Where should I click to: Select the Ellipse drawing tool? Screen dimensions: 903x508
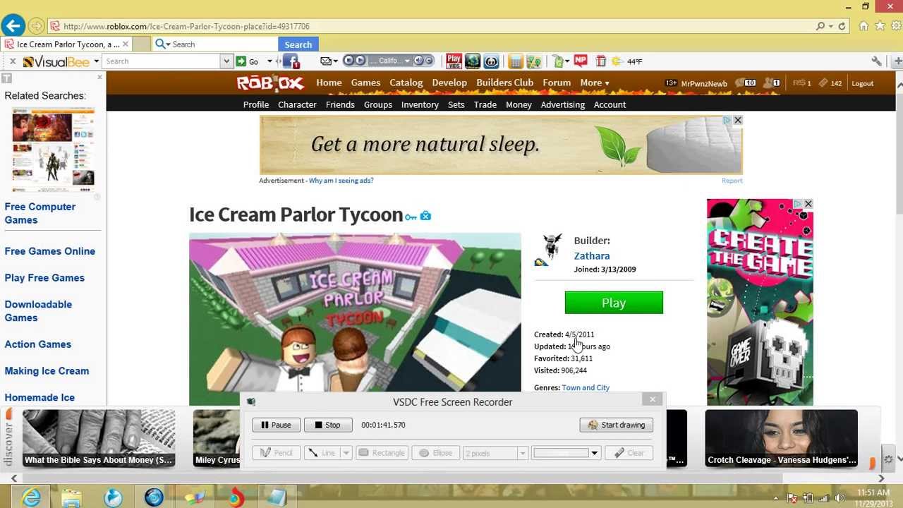[435, 453]
